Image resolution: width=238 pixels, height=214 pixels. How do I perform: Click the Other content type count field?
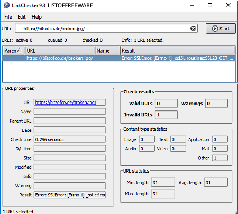click(220, 158)
